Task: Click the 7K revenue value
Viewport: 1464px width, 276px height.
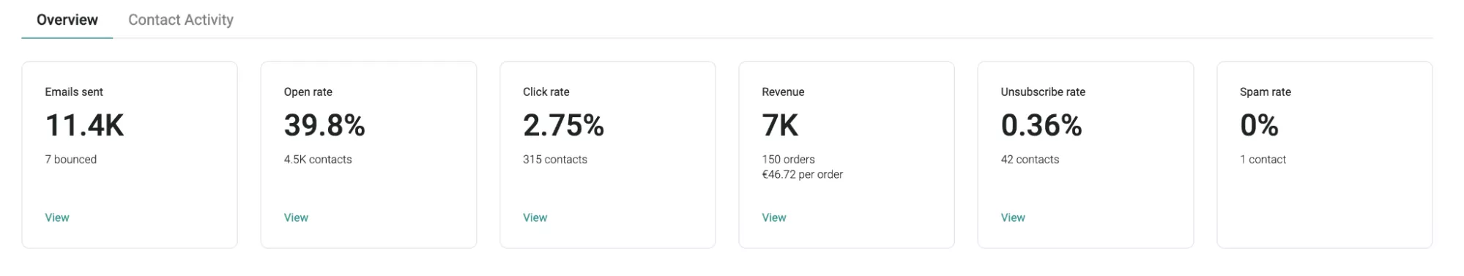Action: 780,125
